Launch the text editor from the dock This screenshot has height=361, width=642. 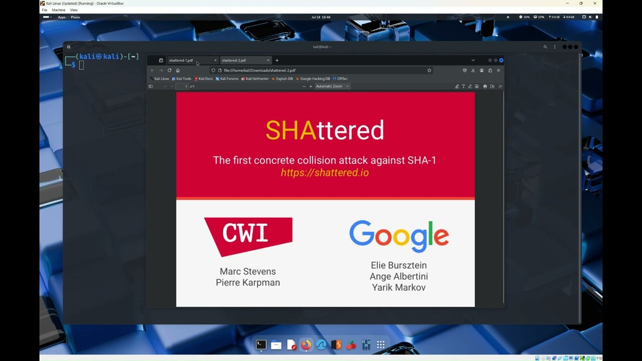291,344
